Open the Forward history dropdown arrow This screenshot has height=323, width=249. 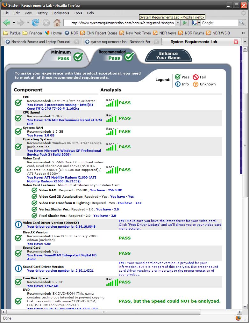coord(28,23)
